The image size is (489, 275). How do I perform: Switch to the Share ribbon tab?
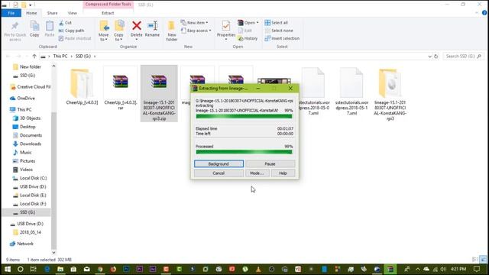point(52,13)
